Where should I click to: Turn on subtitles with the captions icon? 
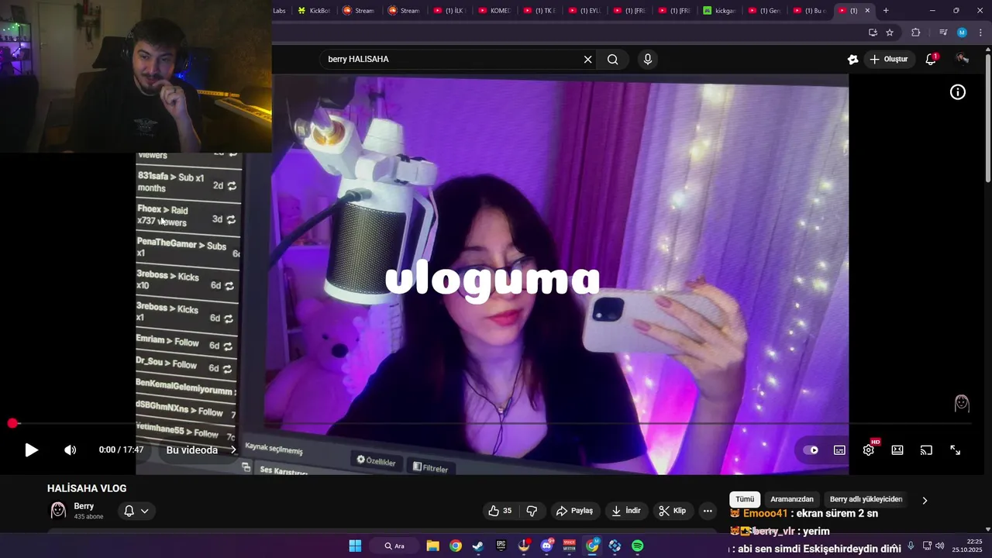click(839, 450)
